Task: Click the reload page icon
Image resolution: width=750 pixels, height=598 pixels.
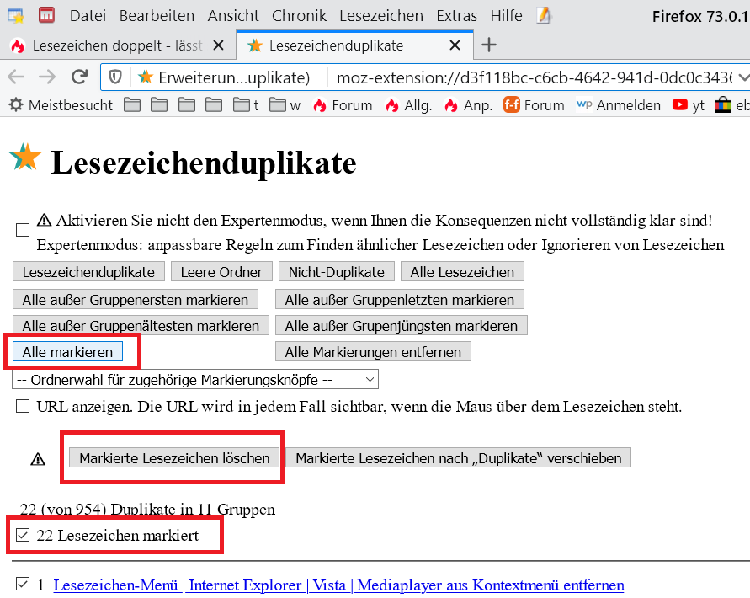Action: click(80, 77)
